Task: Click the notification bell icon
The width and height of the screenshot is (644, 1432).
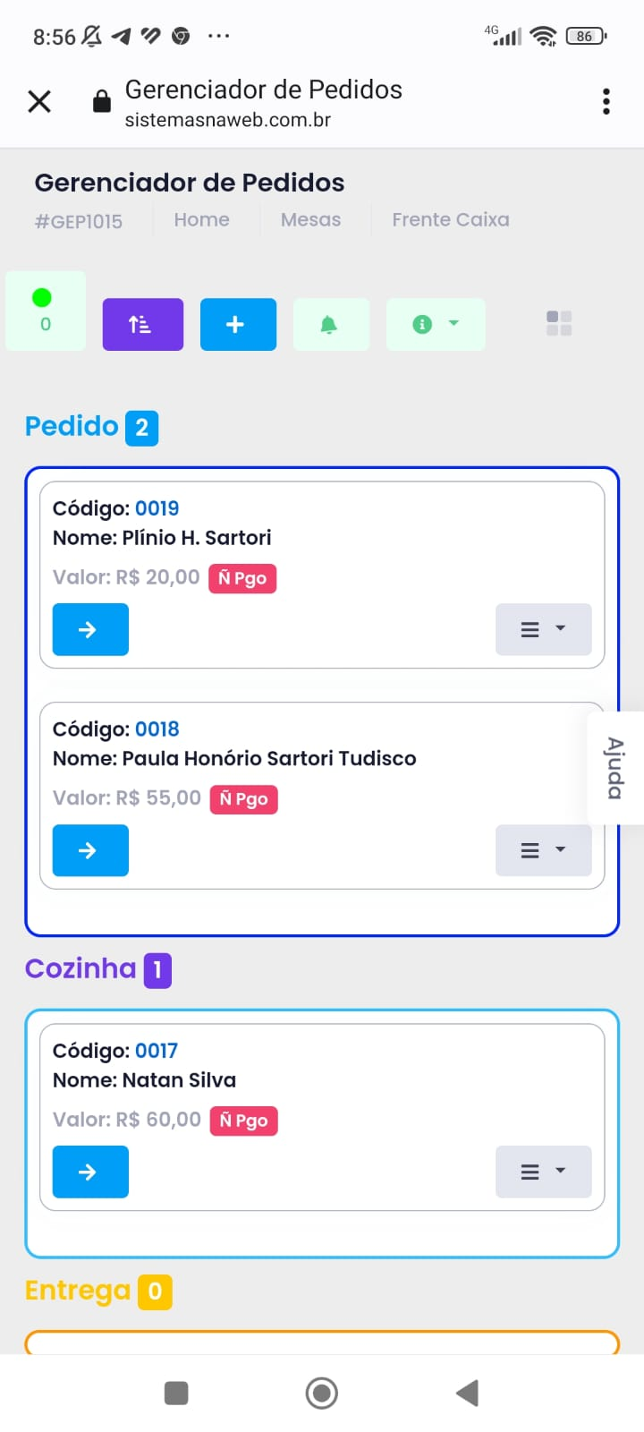Action: [x=331, y=324]
